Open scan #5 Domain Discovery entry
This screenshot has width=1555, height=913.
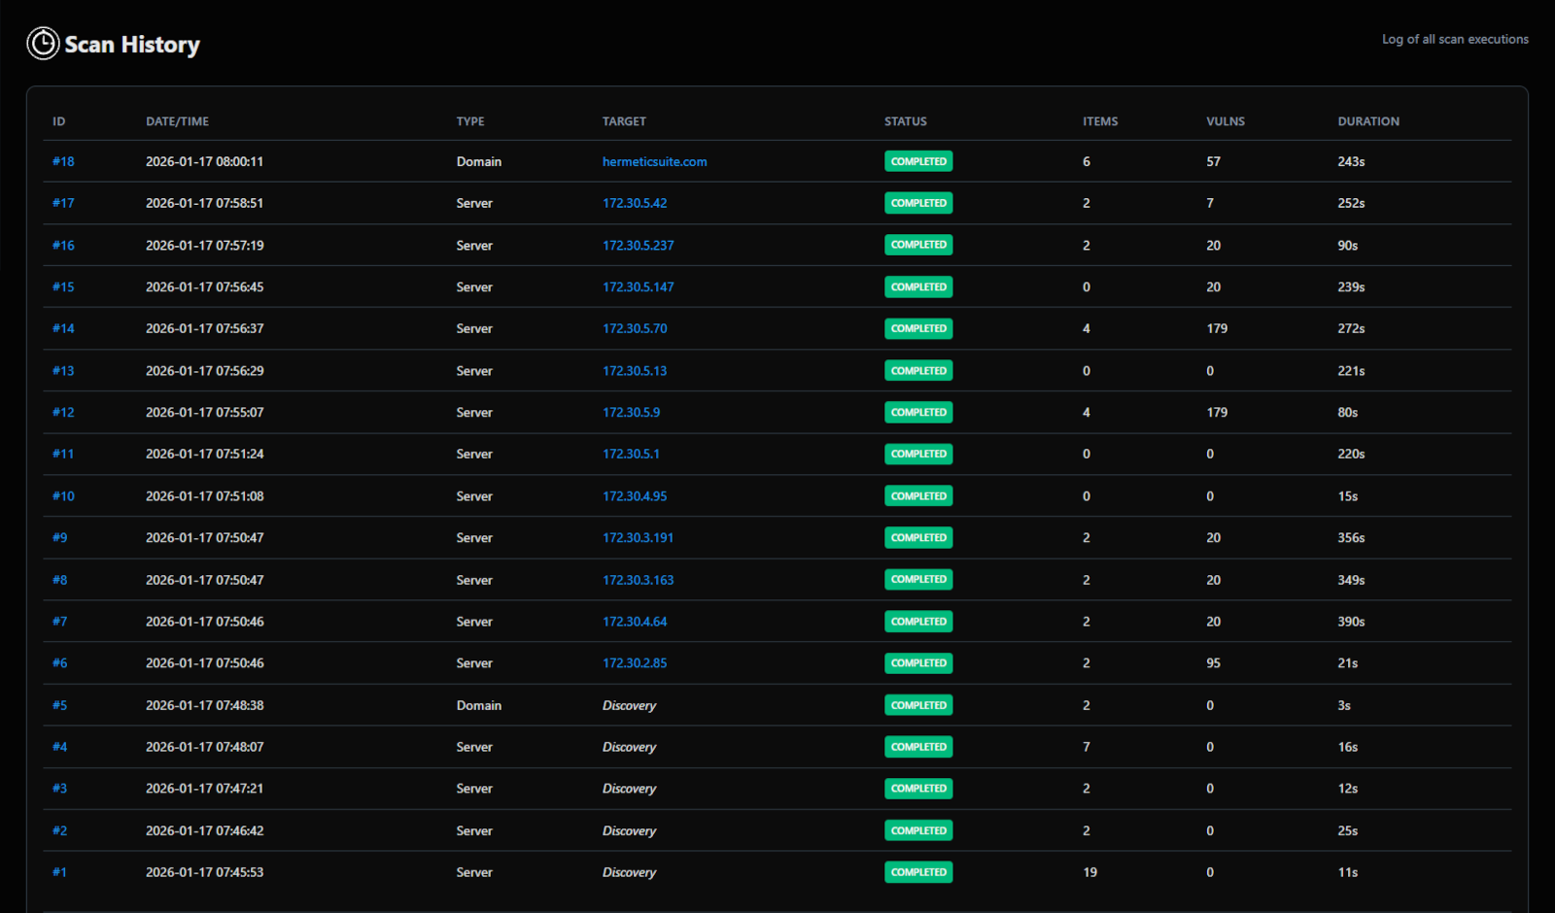pyautogui.click(x=60, y=706)
